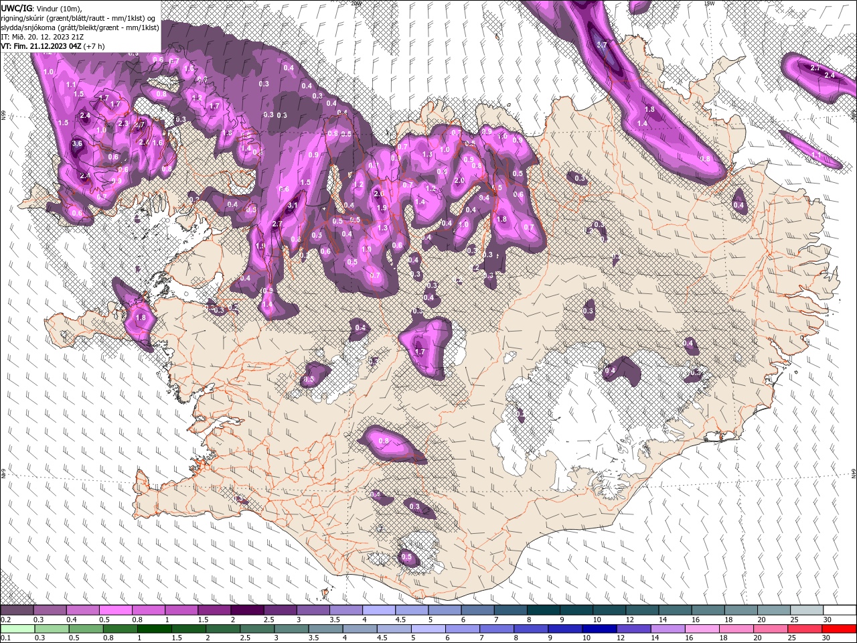Click white snow legend swatch above 30

pyautogui.click(x=839, y=610)
